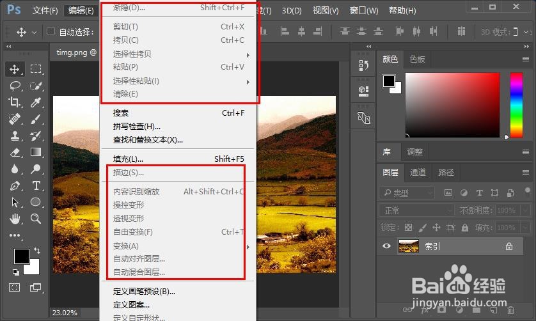Pick a hue on the rainbow slider

coord(516,105)
